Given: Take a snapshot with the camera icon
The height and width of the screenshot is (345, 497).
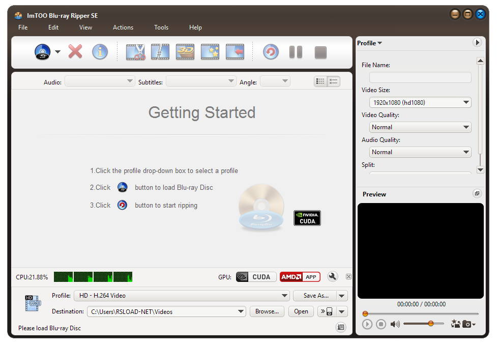Looking at the screenshot, I should coord(467,324).
